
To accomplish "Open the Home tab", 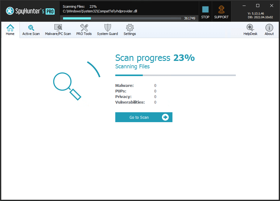I will tap(10, 30).
